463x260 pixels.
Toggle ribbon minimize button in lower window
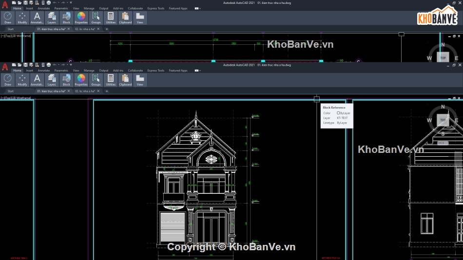click(197, 71)
